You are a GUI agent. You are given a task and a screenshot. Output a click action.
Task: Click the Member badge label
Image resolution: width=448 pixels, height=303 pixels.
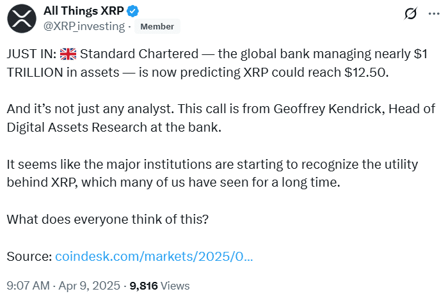pos(157,27)
